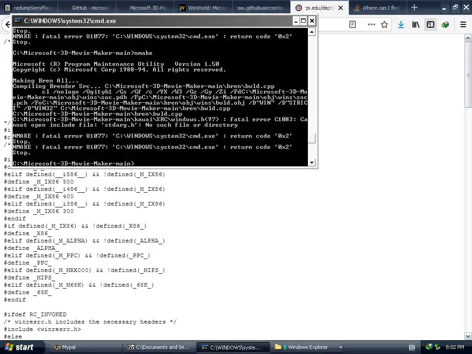Switch to the Where can I find tab

point(378,7)
